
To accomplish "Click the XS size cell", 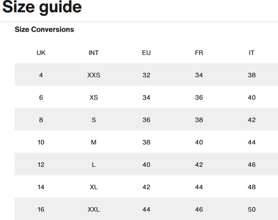I will (x=94, y=98).
